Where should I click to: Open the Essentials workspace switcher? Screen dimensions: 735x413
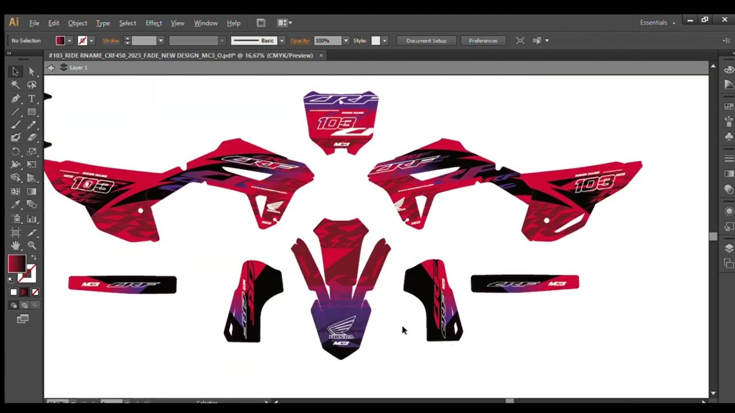(x=657, y=23)
